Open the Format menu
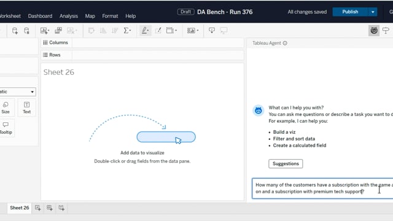Image resolution: width=393 pixels, height=221 pixels. (110, 16)
